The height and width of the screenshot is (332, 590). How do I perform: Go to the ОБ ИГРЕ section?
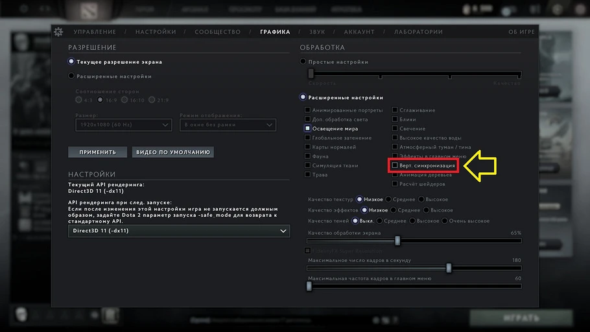(x=521, y=32)
